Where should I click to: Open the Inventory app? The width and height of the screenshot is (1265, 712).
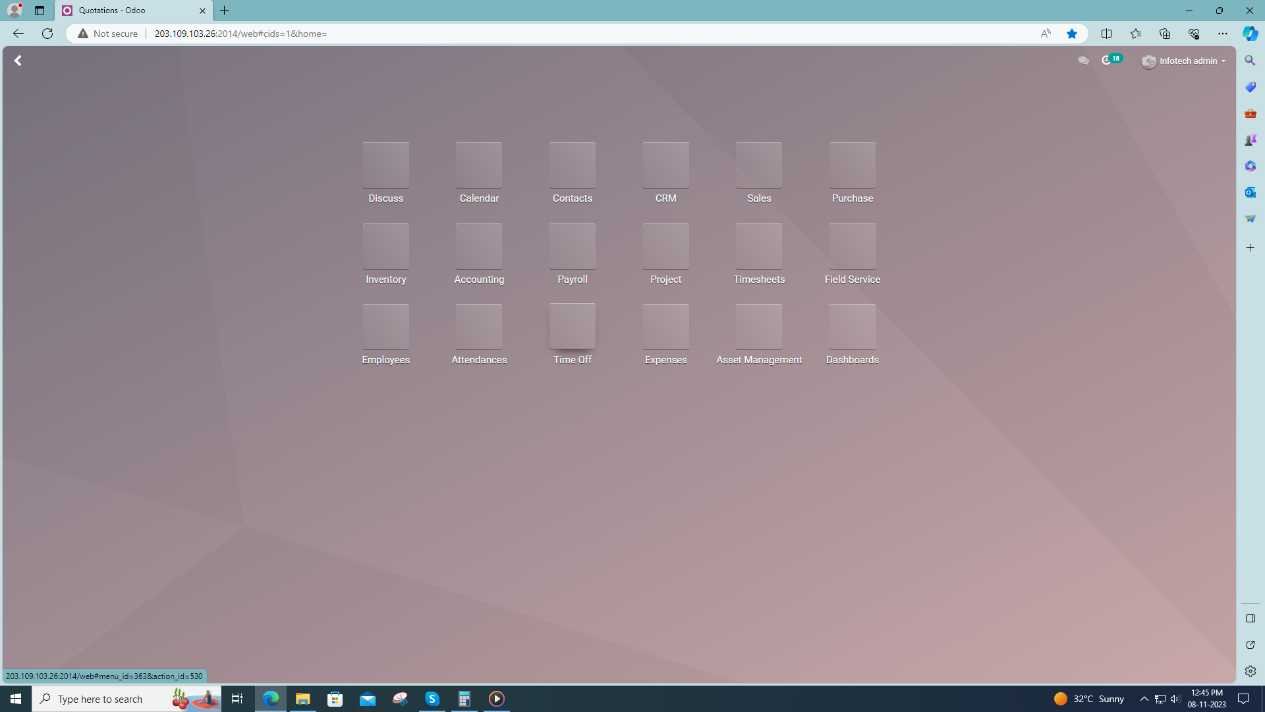[385, 247]
